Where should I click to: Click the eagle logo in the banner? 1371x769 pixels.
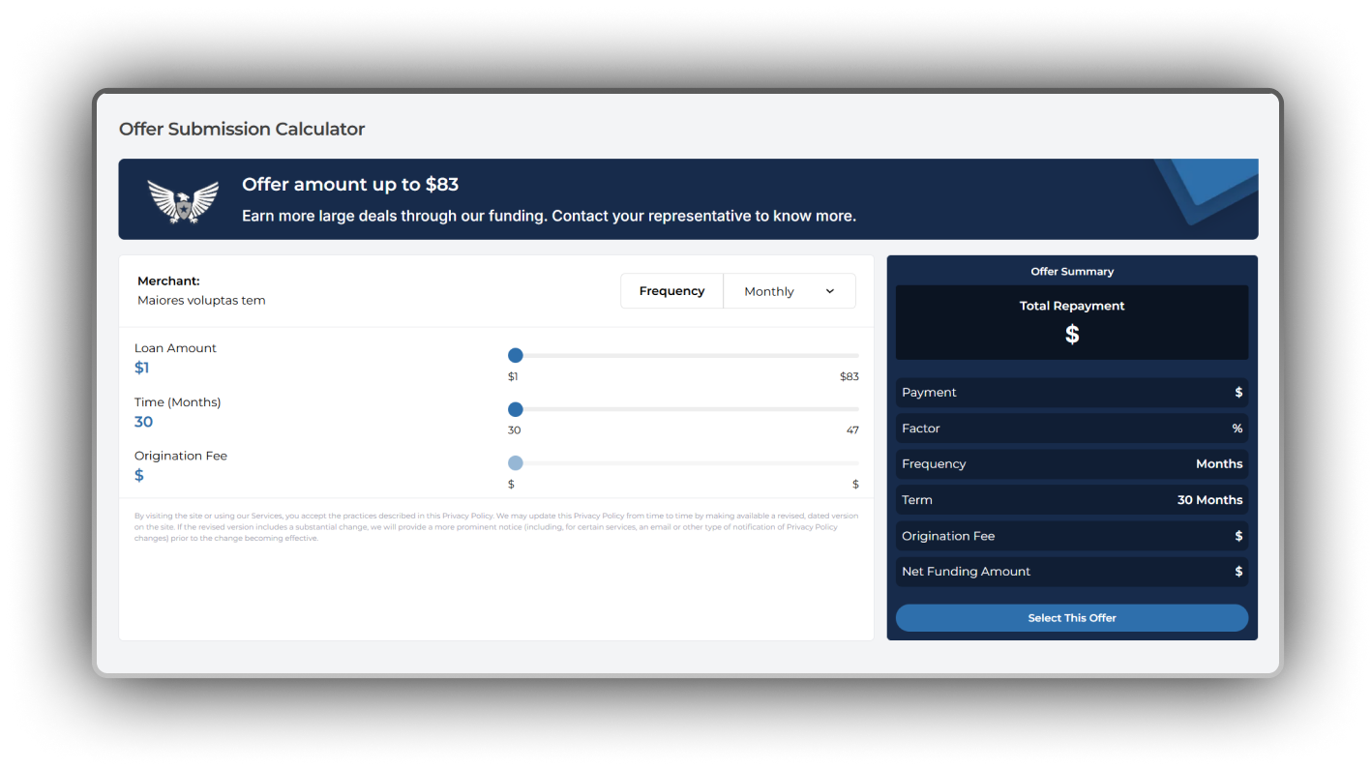[x=184, y=200]
